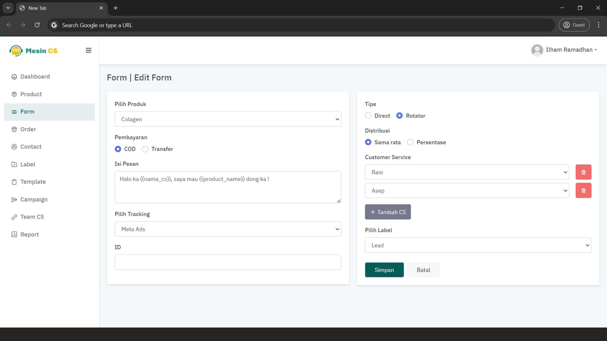
Task: Choose the Direct type radio button
Action: click(x=368, y=116)
